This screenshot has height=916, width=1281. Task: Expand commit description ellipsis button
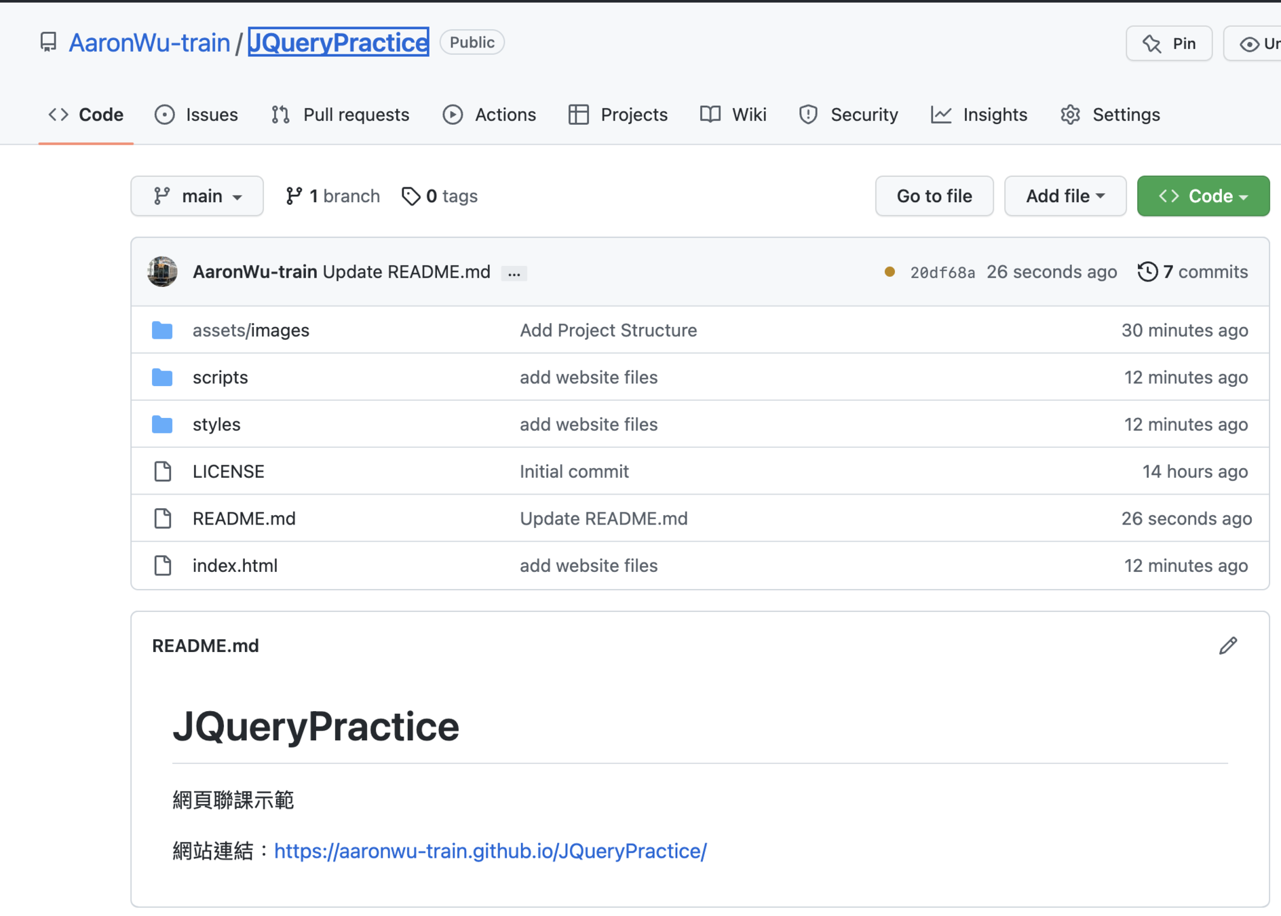click(514, 273)
